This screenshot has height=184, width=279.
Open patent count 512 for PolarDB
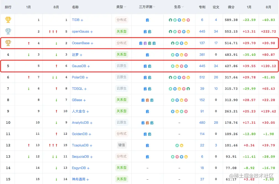tap(202, 77)
